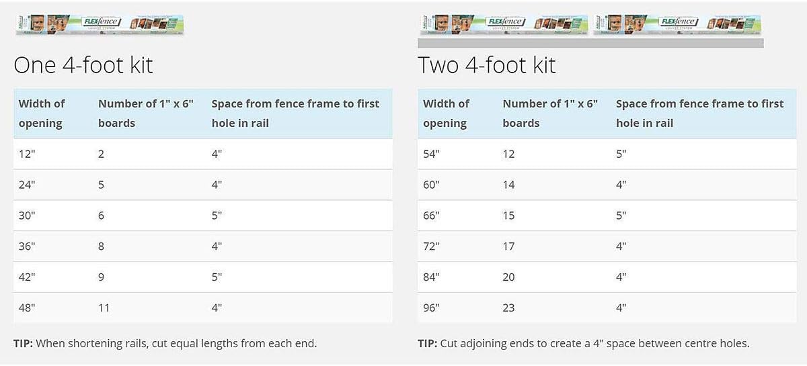This screenshot has height=366, width=807.
Task: Click "Space from fence frame" header in left table
Action: [x=295, y=113]
